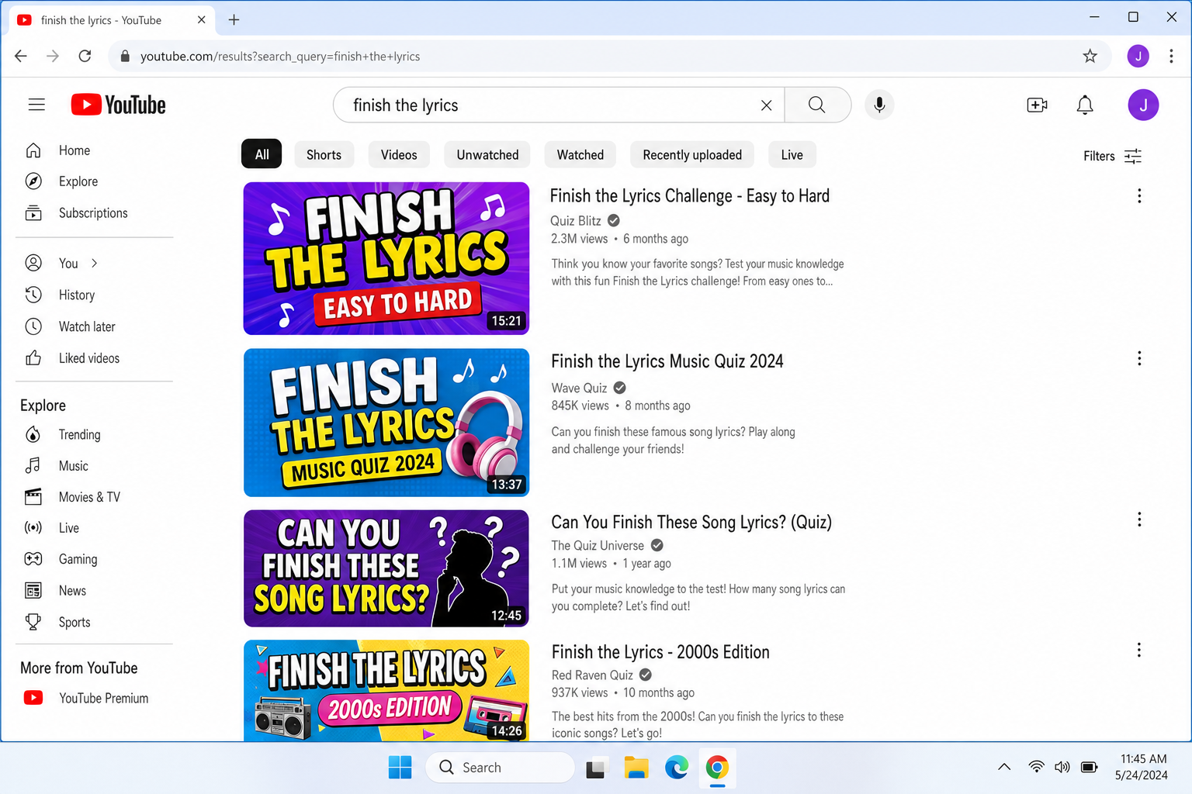This screenshot has height=794, width=1192.
Task: Open Subscriptions in sidebar
Action: [x=94, y=213]
